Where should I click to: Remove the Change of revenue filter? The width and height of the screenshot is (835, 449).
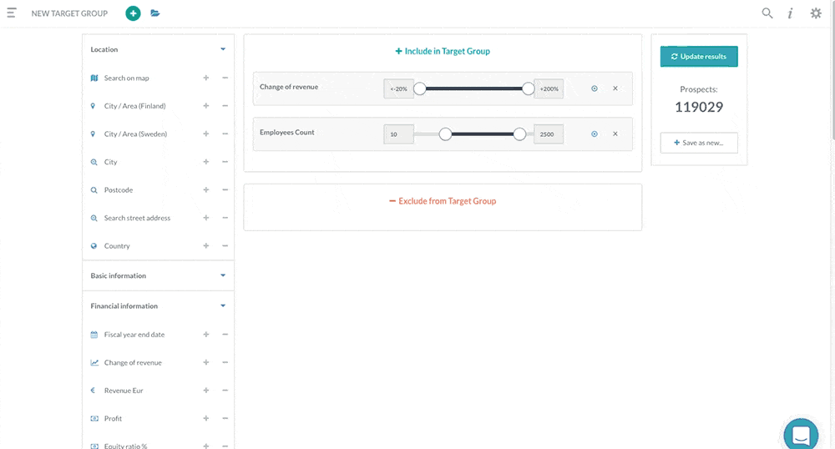point(615,88)
